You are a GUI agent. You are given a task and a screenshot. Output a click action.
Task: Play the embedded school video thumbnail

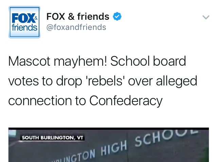[109, 145]
